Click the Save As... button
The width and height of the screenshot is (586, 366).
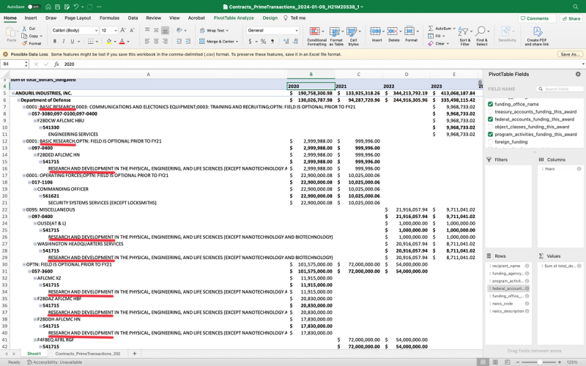point(569,54)
